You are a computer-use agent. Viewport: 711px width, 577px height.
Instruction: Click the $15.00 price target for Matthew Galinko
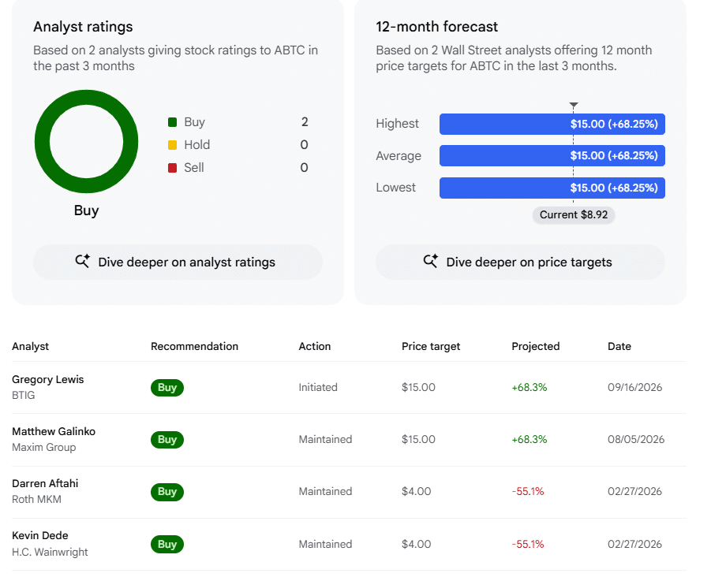418,440
